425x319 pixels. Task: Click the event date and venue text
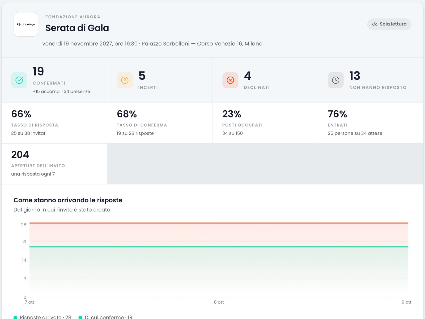152,44
